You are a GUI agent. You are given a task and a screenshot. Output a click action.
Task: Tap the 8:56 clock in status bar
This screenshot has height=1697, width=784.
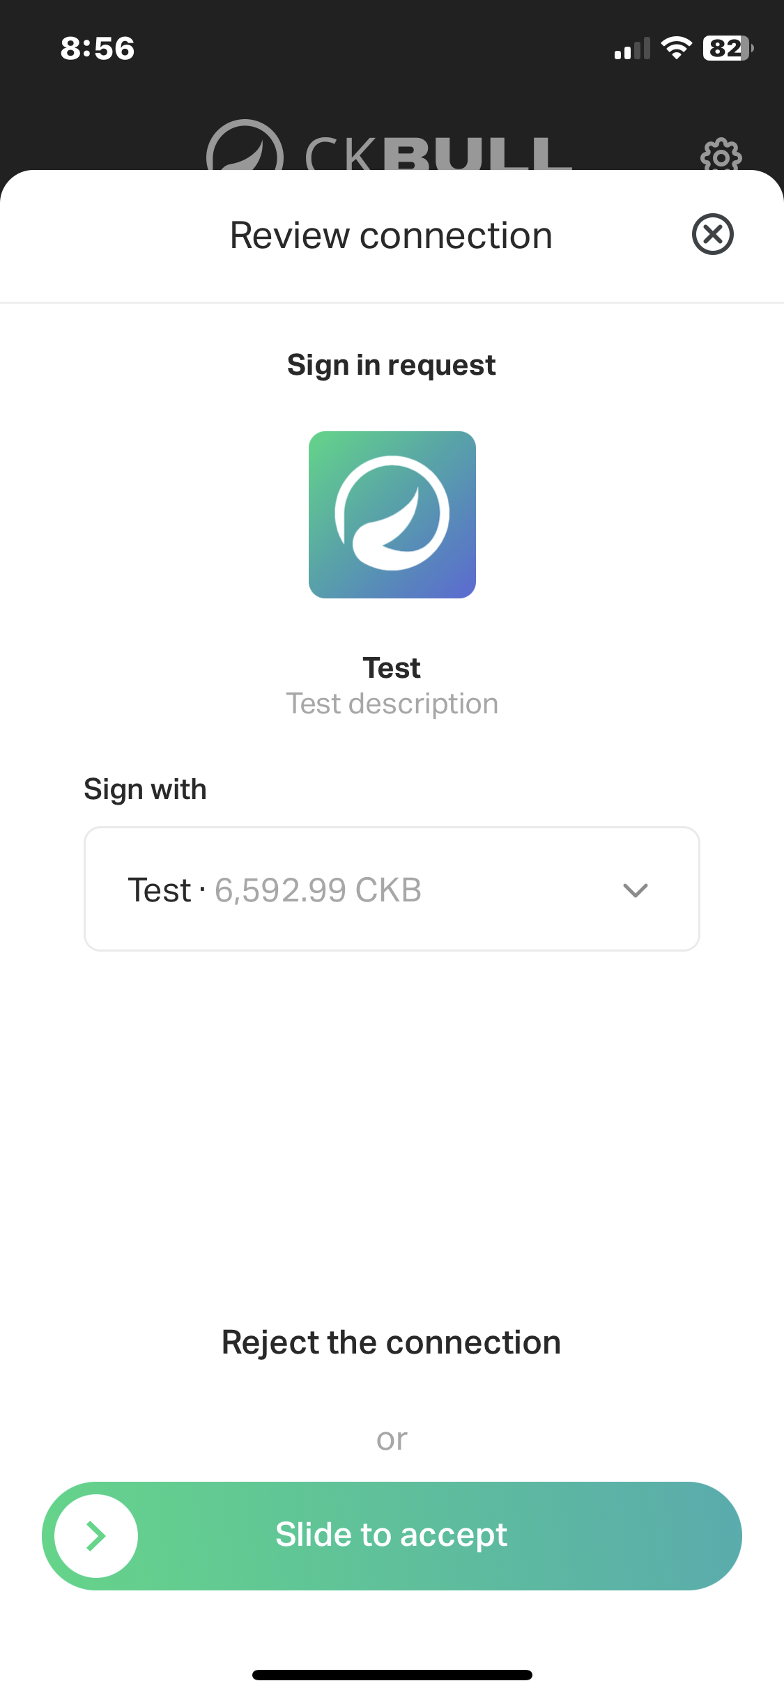98,49
